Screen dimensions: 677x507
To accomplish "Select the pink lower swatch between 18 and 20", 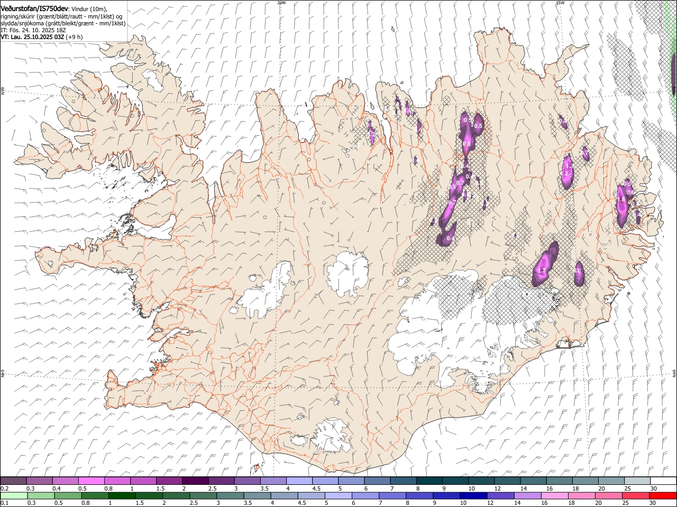I will tap(581, 496).
